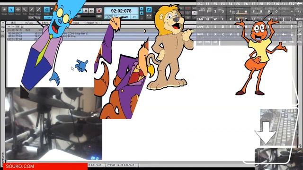Click marker name 'End Dr Prec'
This screenshot has height=170, width=303.
tap(70, 36)
